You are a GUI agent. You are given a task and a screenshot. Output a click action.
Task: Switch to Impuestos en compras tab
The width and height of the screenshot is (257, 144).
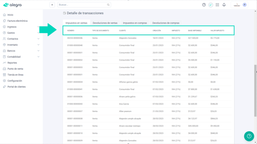(x=135, y=23)
